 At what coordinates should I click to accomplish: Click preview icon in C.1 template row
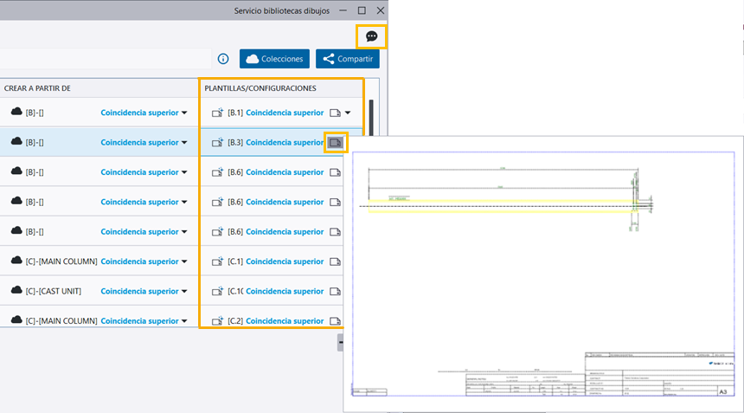[337, 261]
